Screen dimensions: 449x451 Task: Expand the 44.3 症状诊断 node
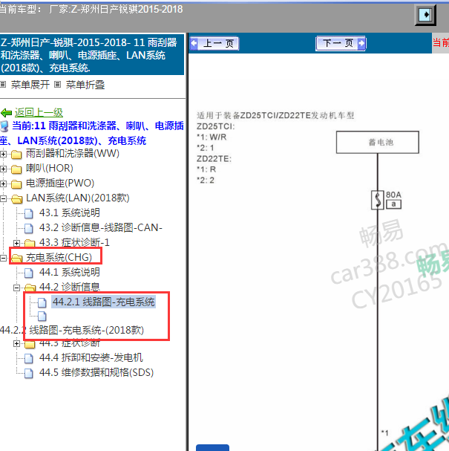point(16,343)
